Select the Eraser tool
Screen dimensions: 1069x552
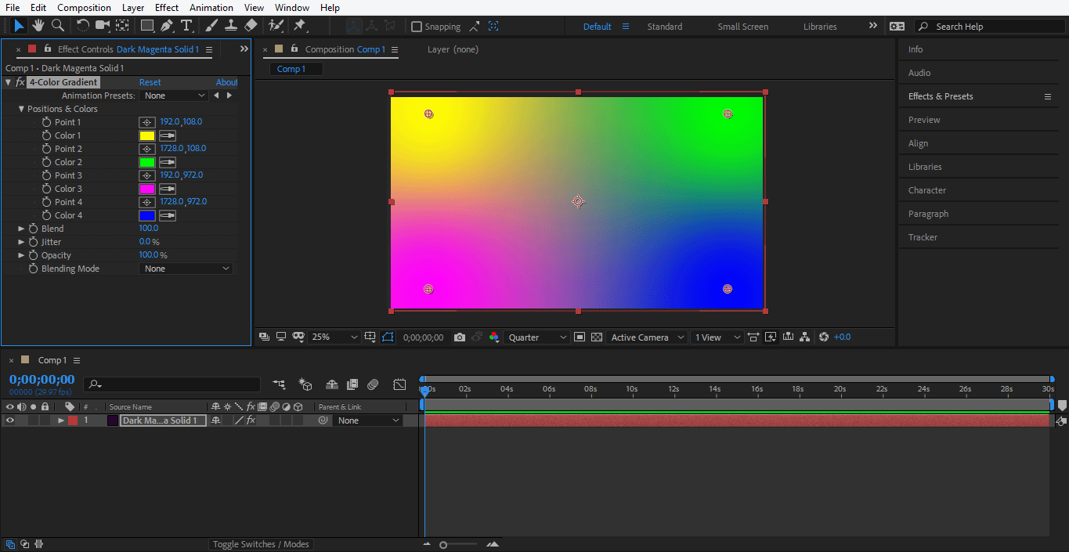251,26
